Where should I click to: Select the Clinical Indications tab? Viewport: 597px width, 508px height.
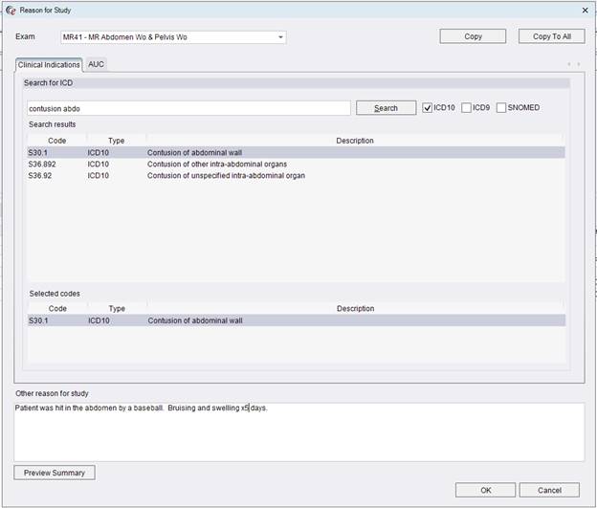click(x=49, y=64)
